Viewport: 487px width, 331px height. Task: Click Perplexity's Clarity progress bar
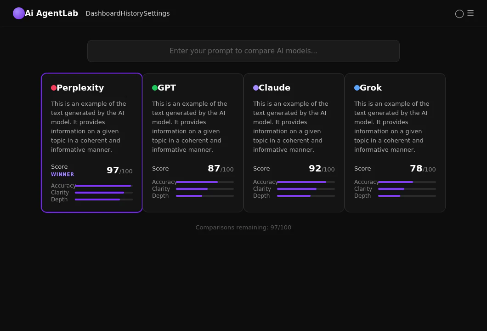pyautogui.click(x=104, y=193)
